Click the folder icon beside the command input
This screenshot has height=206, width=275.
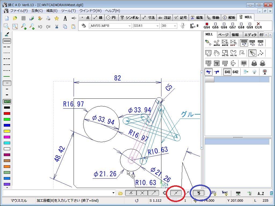[121, 193]
